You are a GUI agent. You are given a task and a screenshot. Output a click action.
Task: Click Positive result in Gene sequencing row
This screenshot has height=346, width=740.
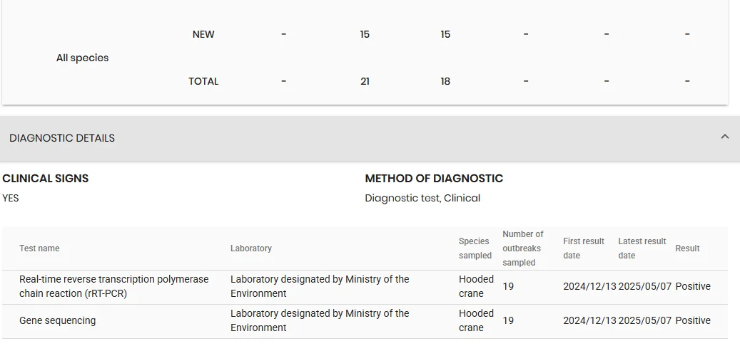click(693, 320)
